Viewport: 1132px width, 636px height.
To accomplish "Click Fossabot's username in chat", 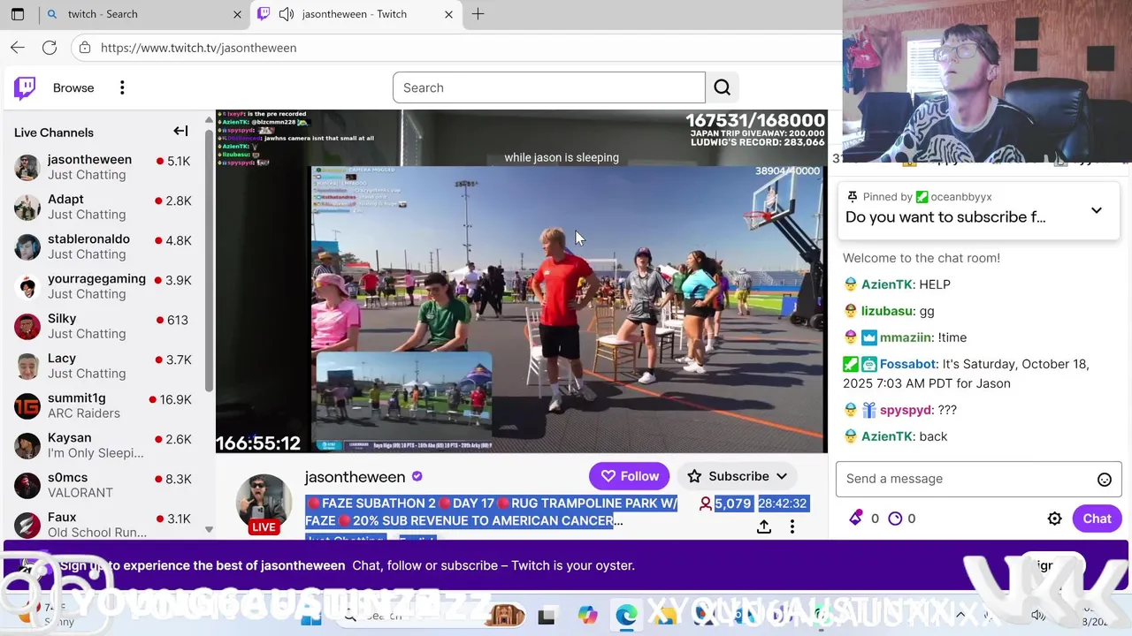I will (x=907, y=364).
